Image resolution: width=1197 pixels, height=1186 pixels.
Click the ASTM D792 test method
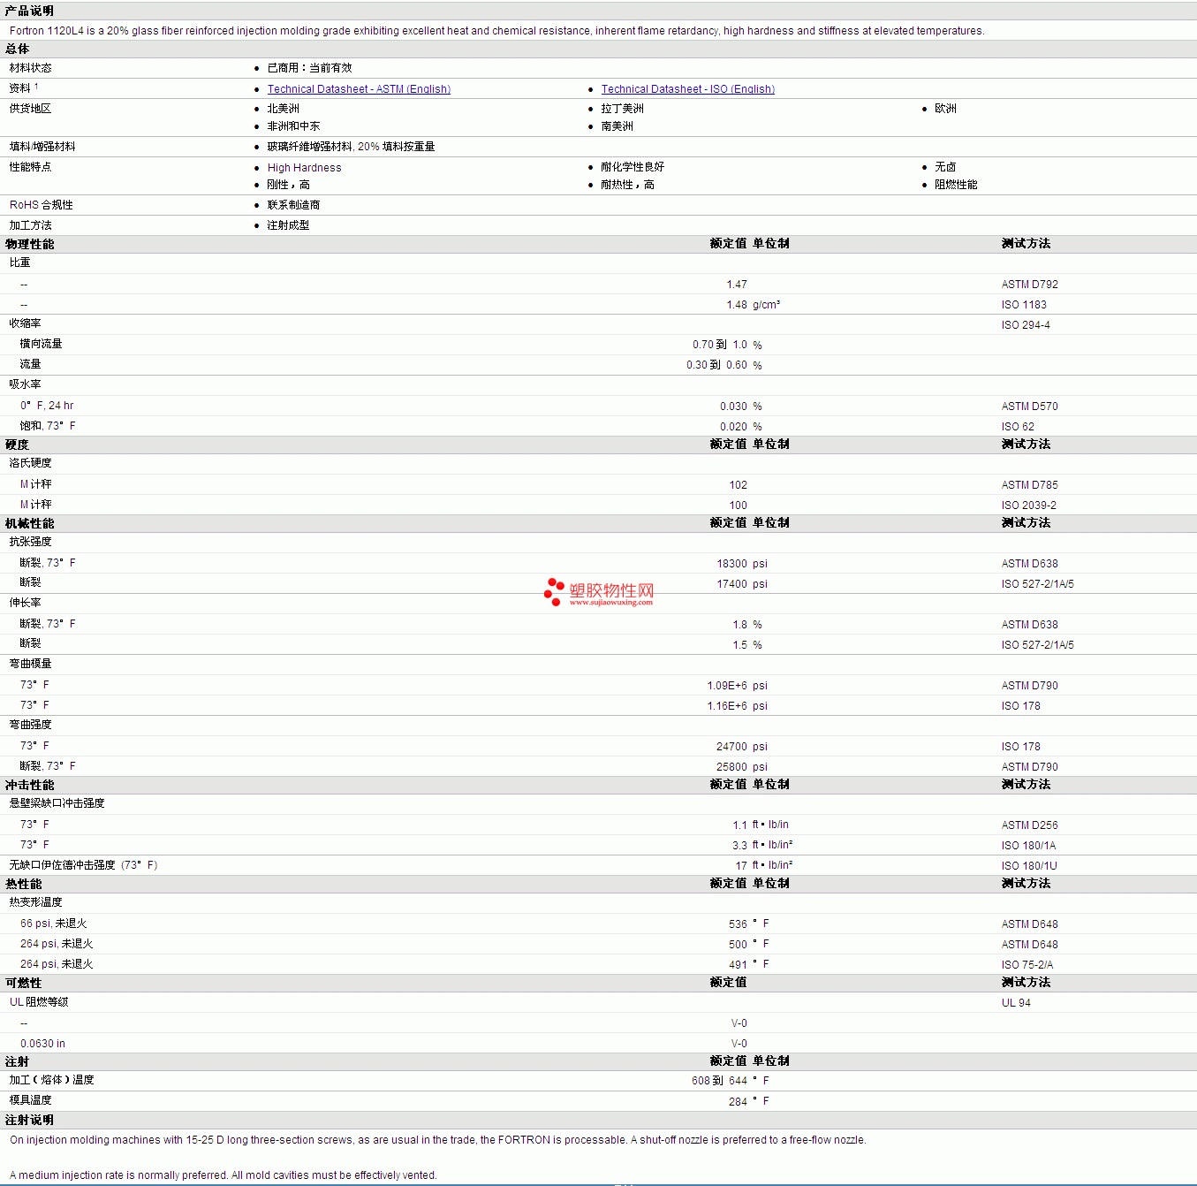pyautogui.click(x=1029, y=285)
